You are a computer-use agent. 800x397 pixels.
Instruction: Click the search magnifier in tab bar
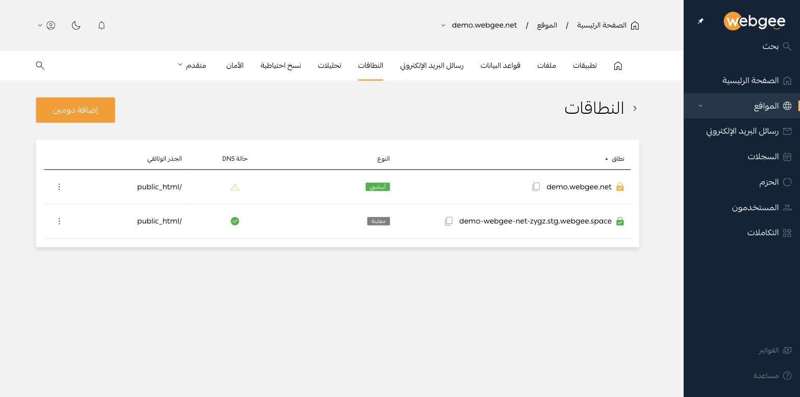(40, 65)
